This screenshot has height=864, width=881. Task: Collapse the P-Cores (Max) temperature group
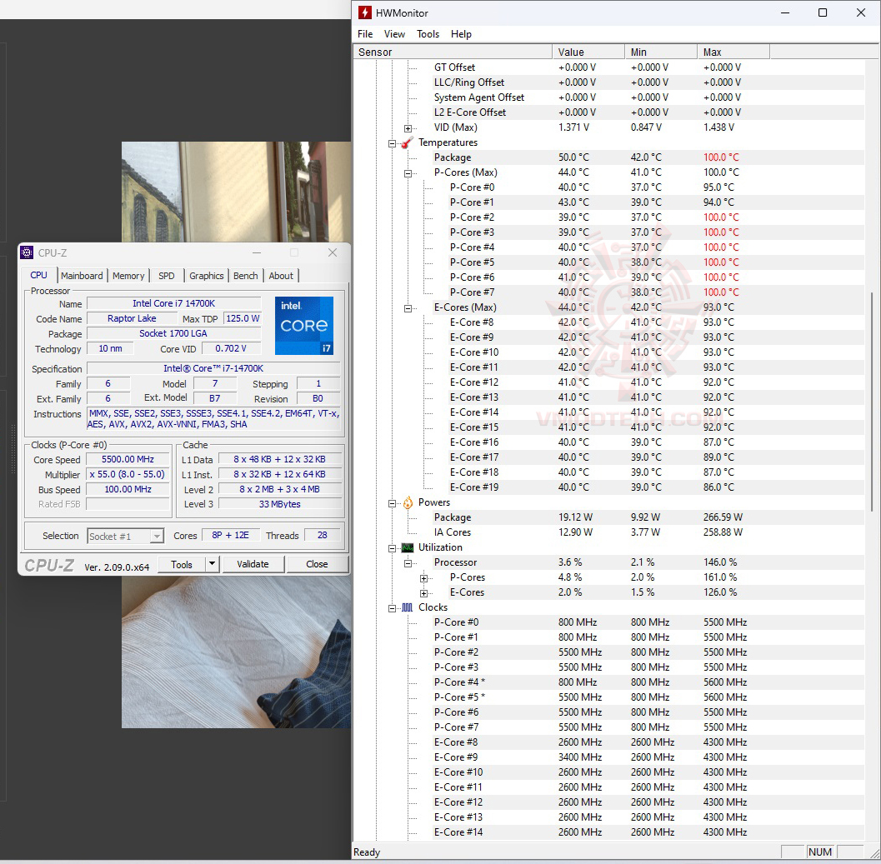[x=408, y=173]
